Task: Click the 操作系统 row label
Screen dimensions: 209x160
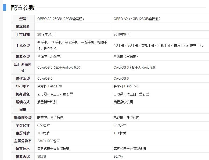Action: 23,79
